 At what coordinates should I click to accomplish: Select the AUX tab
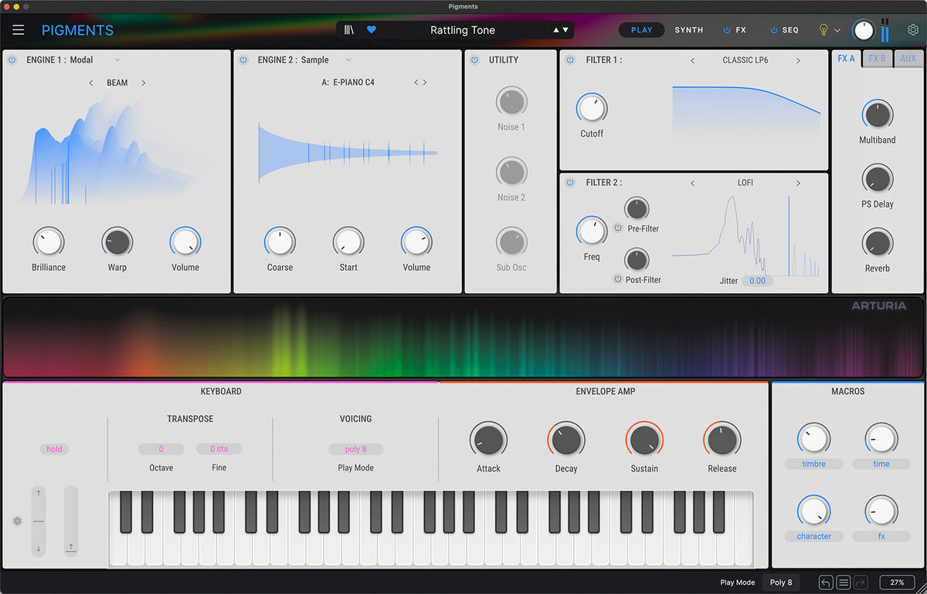point(908,59)
